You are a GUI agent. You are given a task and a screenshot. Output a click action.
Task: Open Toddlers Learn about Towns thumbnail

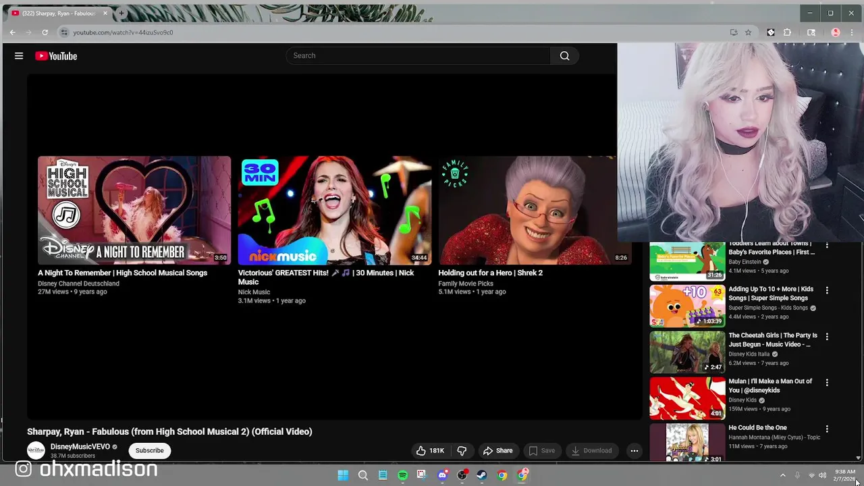pos(687,261)
